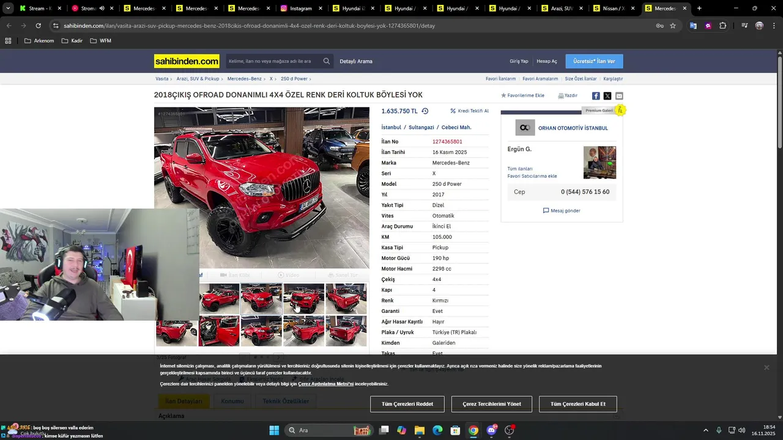The height and width of the screenshot is (440, 783).
Task: Click the Sultangazi location link
Action: 421,127
